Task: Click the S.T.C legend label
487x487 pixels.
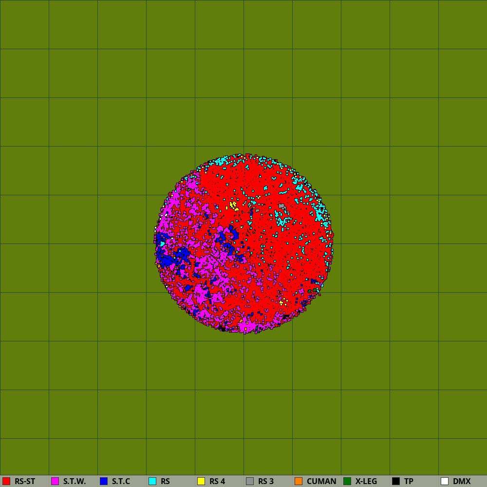Action: click(121, 482)
